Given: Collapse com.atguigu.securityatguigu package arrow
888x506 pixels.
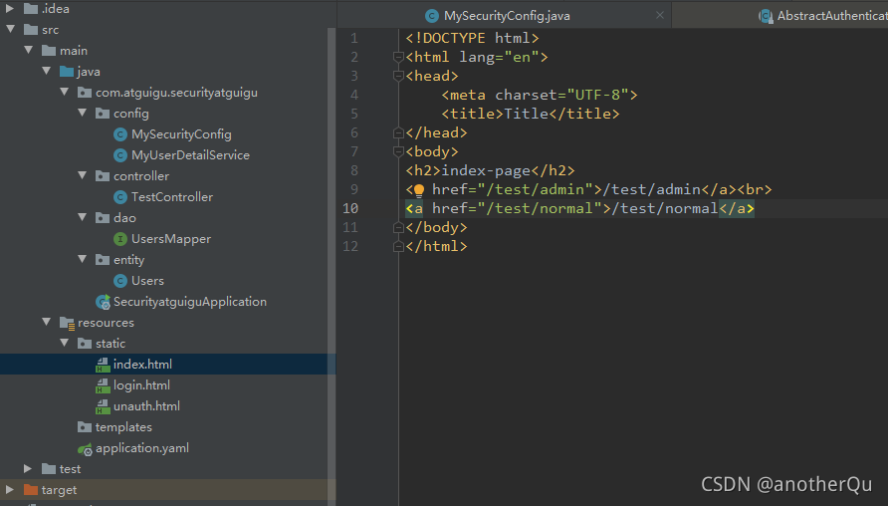Looking at the screenshot, I should click(x=65, y=92).
